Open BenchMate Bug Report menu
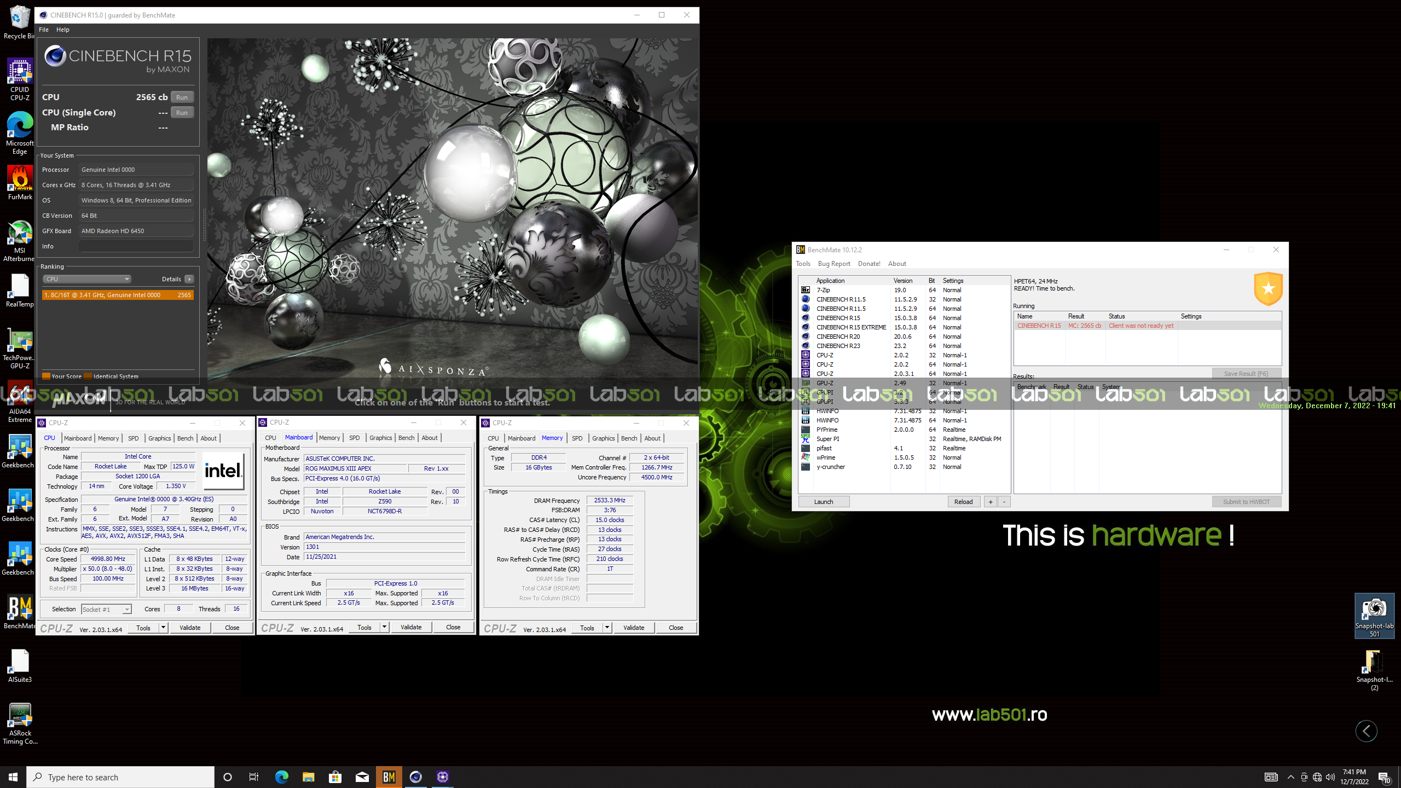 (x=834, y=264)
